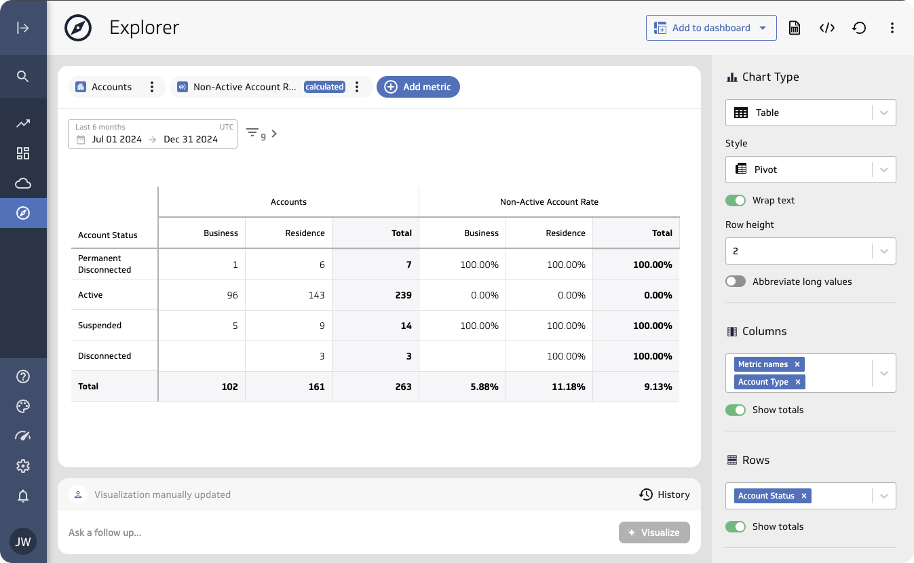The height and width of the screenshot is (563, 914).
Task: Open the cloud sidebar icon
Action: [x=23, y=183]
